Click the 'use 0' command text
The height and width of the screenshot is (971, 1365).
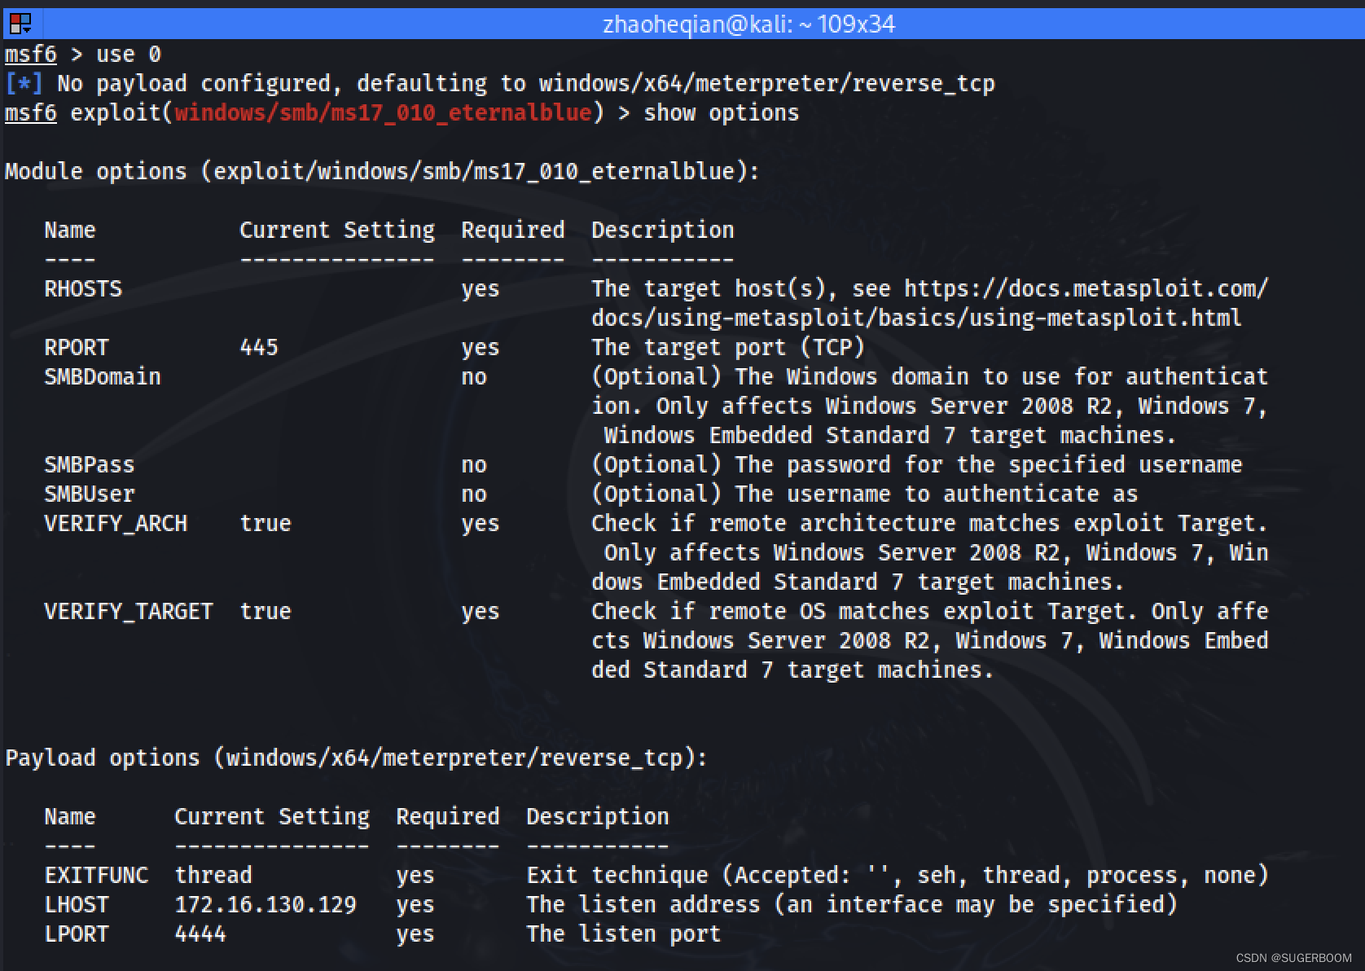[129, 55]
